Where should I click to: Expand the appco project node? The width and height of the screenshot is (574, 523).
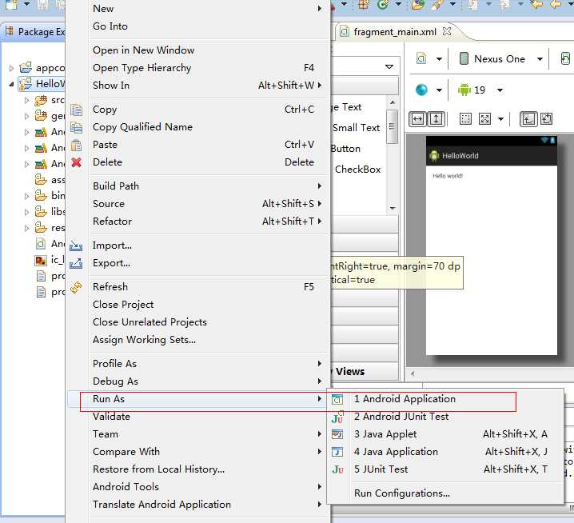pos(11,68)
